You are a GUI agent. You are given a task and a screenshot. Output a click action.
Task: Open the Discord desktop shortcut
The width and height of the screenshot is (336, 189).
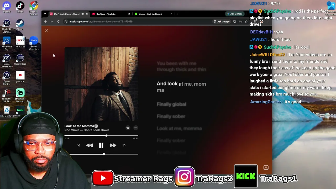click(x=7, y=7)
